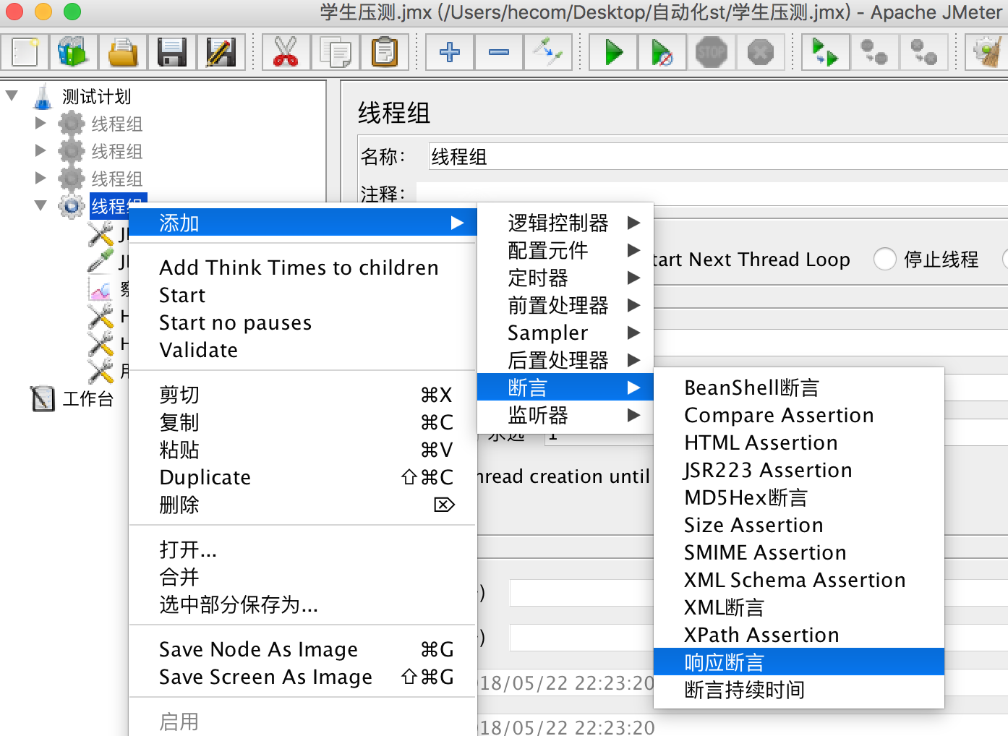This screenshot has width=1008, height=736.
Task: Save the test plan with the floppy icon
Action: tap(171, 52)
